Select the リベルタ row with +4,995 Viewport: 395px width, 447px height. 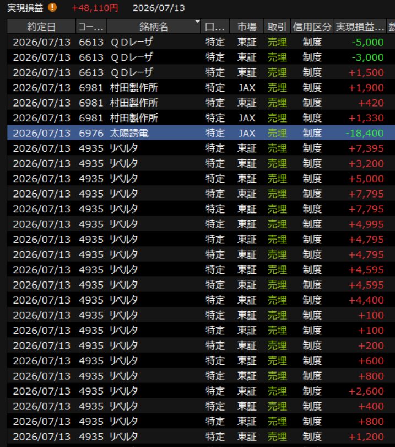click(201, 224)
